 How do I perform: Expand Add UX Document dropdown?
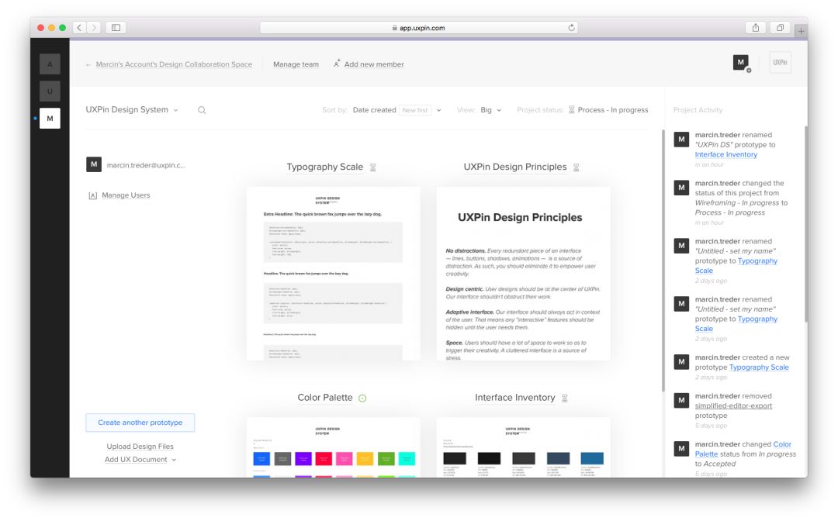(140, 460)
